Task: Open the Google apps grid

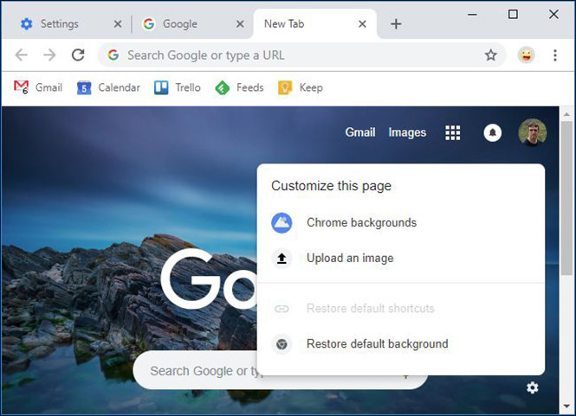Action: (452, 133)
